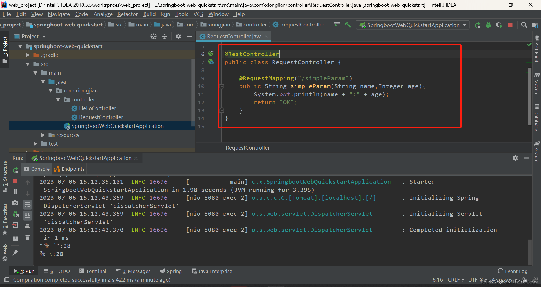541x287 pixels.
Task: Click the Down stack trace arrow icon
Action: [x=28, y=194]
